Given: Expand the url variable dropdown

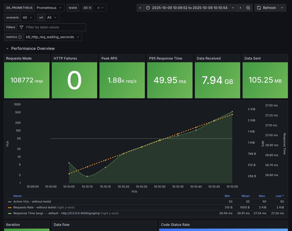Looking at the screenshot, I should 52,17.
